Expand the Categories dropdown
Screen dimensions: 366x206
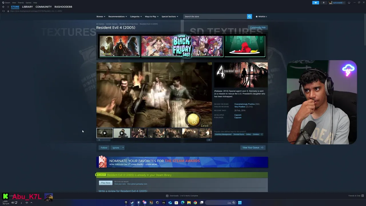tap(136, 17)
